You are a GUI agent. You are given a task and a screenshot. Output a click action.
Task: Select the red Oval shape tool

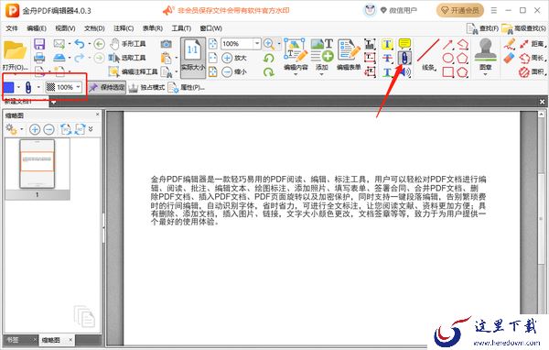(x=447, y=58)
